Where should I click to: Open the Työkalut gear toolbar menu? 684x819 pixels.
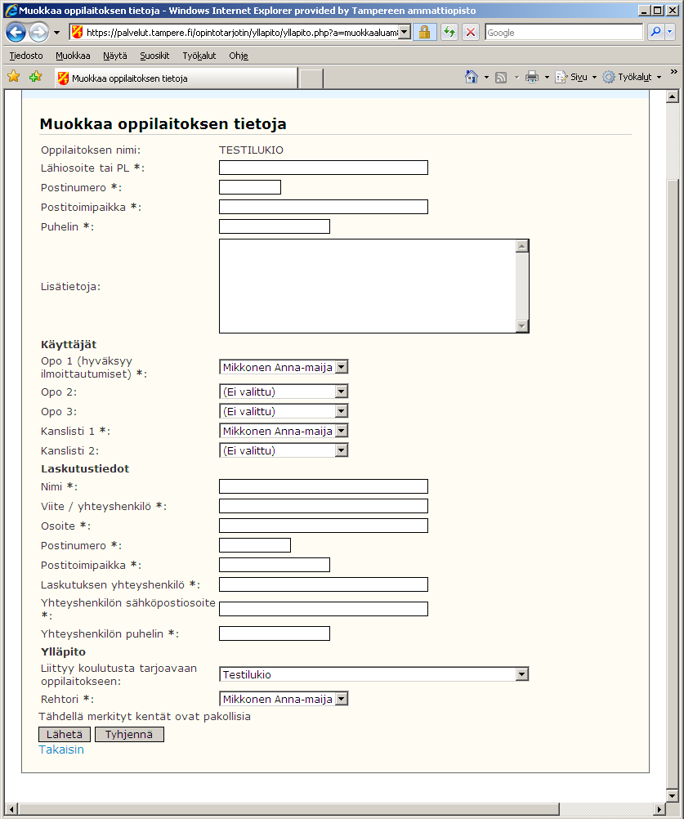pos(632,78)
